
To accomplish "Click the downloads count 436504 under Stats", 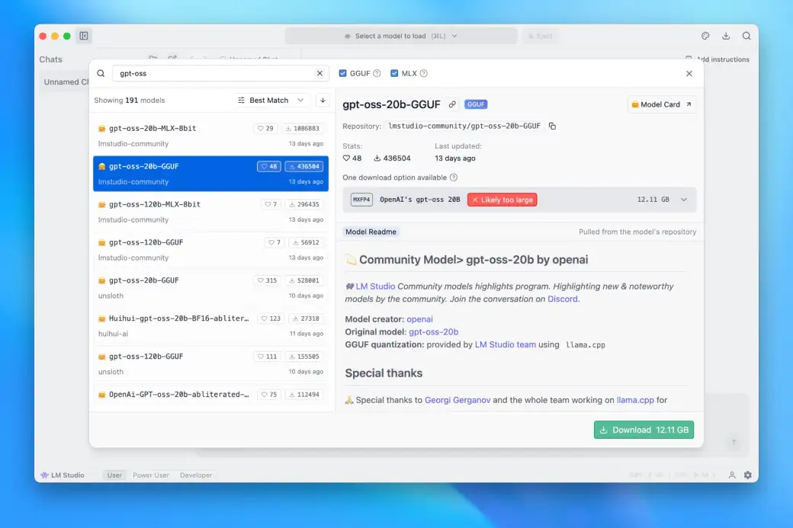I will coord(392,158).
